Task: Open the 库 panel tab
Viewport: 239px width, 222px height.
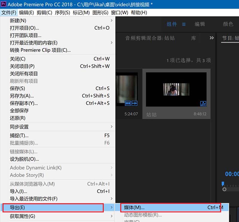Action: [193, 38]
